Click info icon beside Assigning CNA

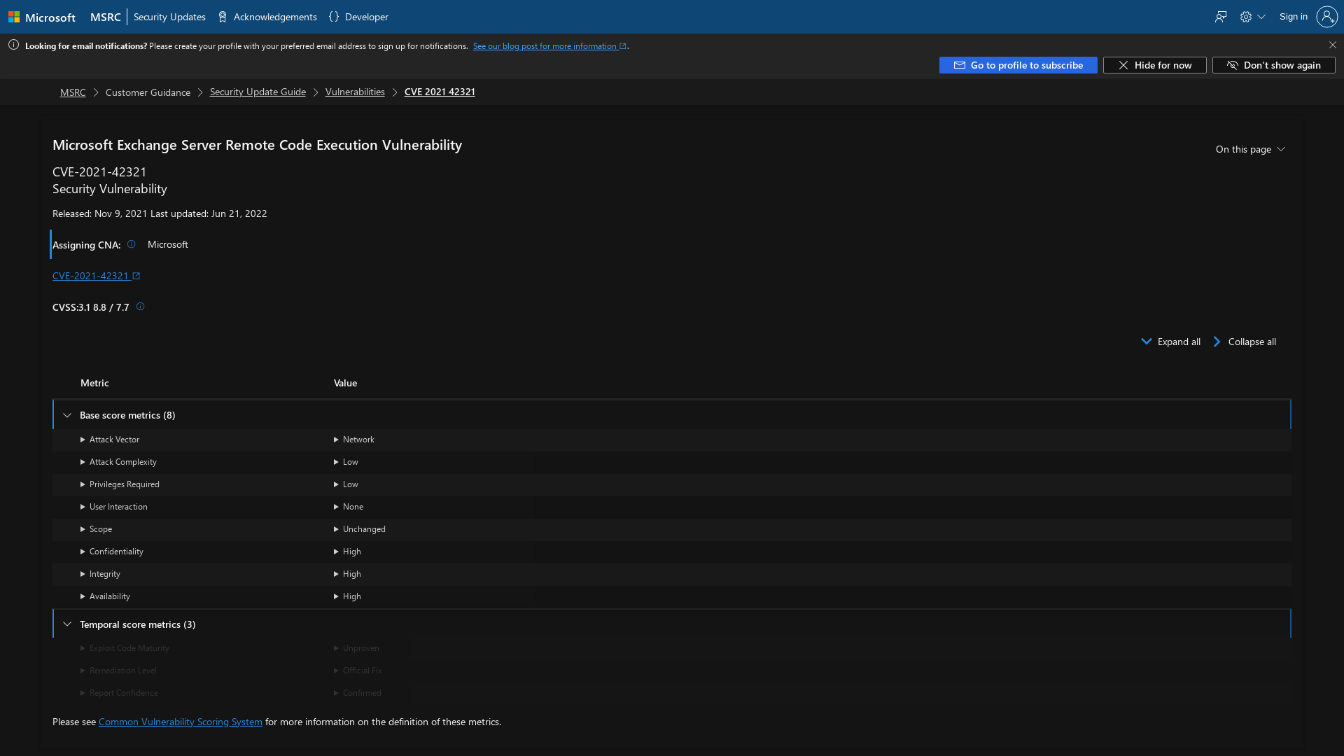(x=131, y=244)
